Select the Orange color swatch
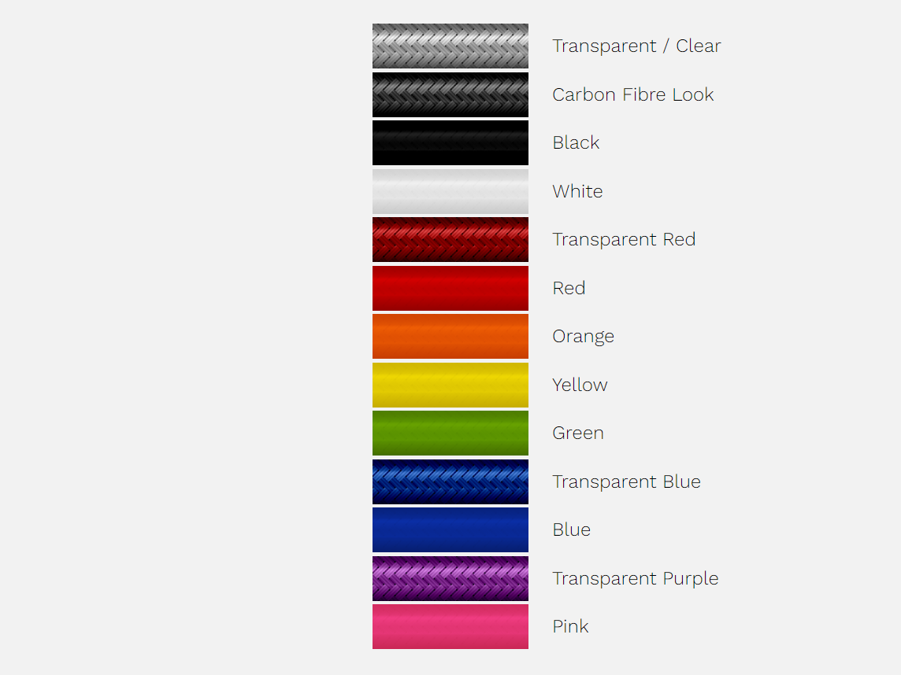901x675 pixels. coord(450,336)
